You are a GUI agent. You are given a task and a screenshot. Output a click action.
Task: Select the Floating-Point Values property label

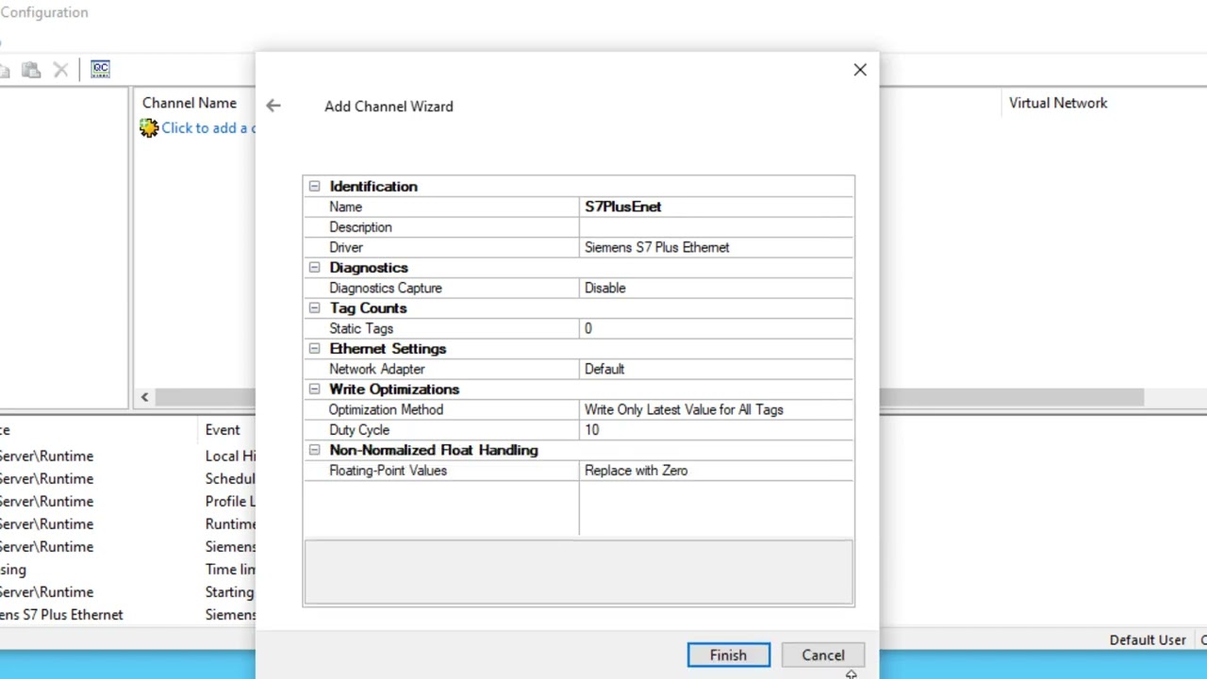coord(388,471)
